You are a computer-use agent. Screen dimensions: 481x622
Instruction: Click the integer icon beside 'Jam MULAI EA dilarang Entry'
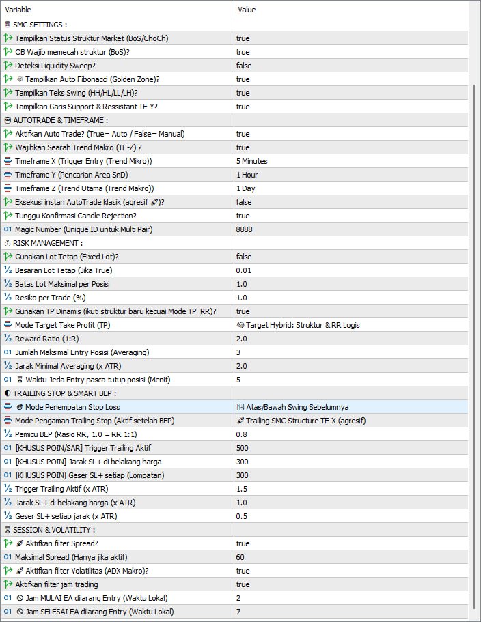[8, 598]
